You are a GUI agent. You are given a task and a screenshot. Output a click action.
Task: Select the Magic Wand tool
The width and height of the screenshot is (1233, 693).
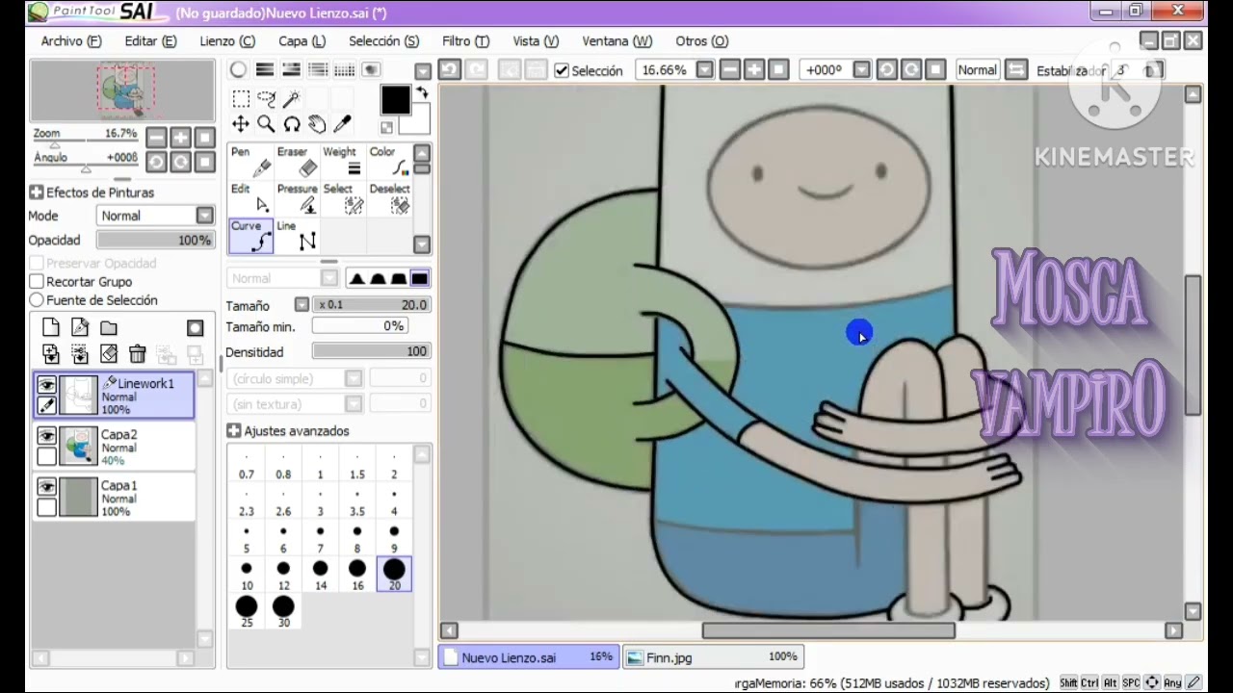pos(291,99)
